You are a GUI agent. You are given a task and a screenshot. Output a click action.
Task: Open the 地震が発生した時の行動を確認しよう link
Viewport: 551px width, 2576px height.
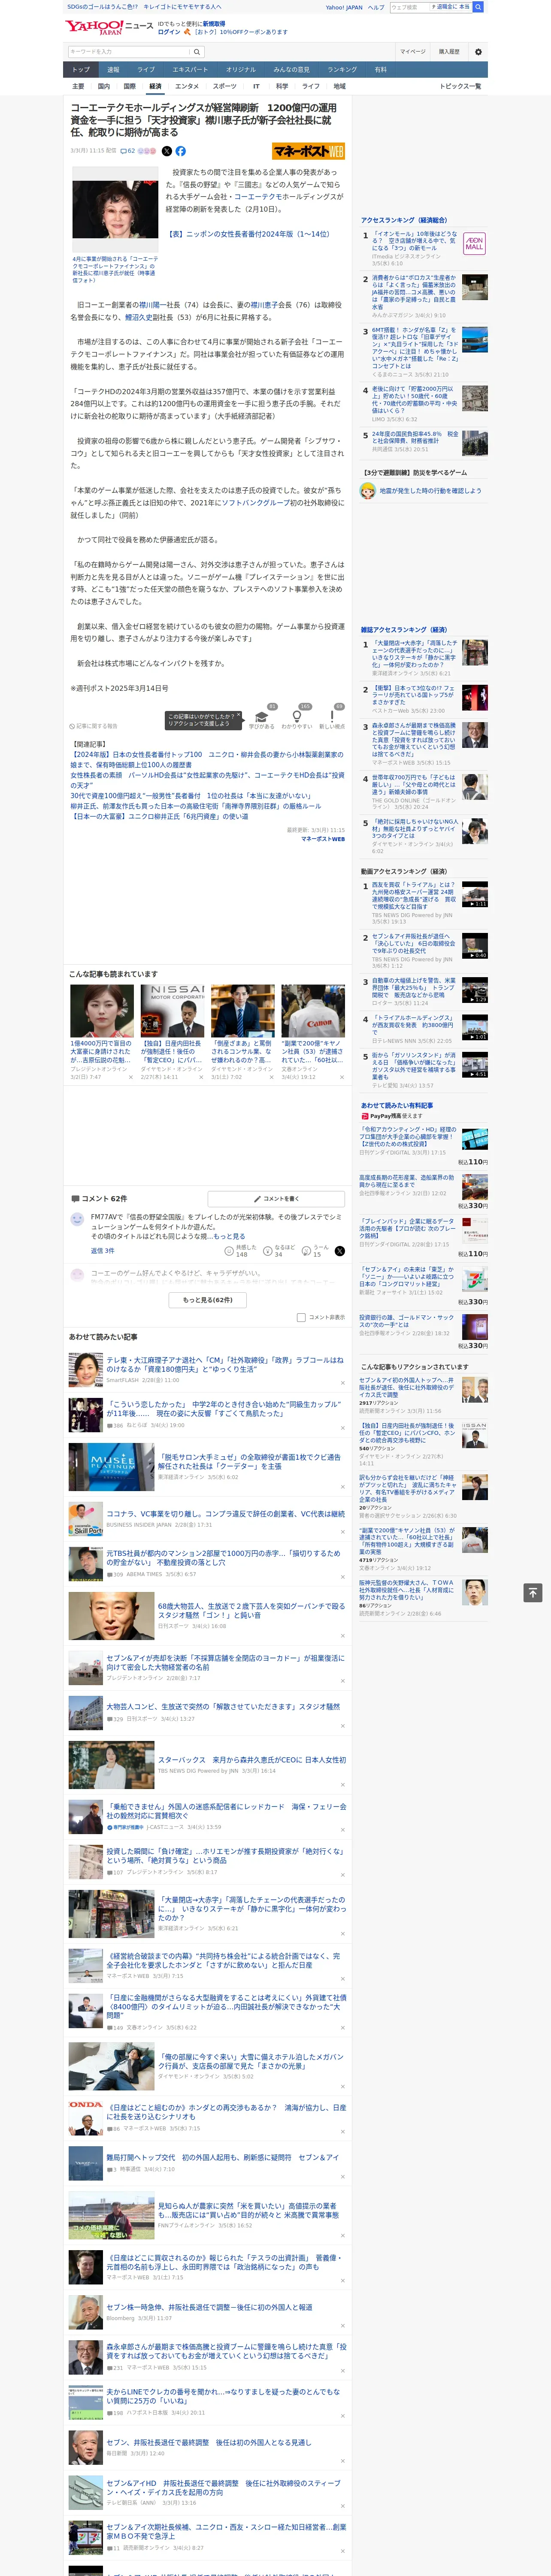pyautogui.click(x=430, y=491)
